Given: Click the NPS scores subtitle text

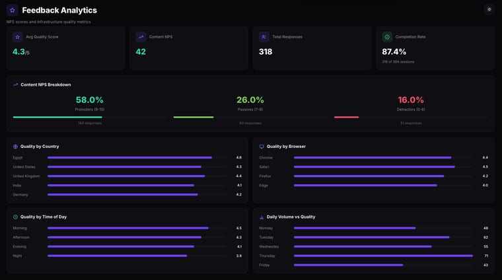Looking at the screenshot, I should point(49,22).
